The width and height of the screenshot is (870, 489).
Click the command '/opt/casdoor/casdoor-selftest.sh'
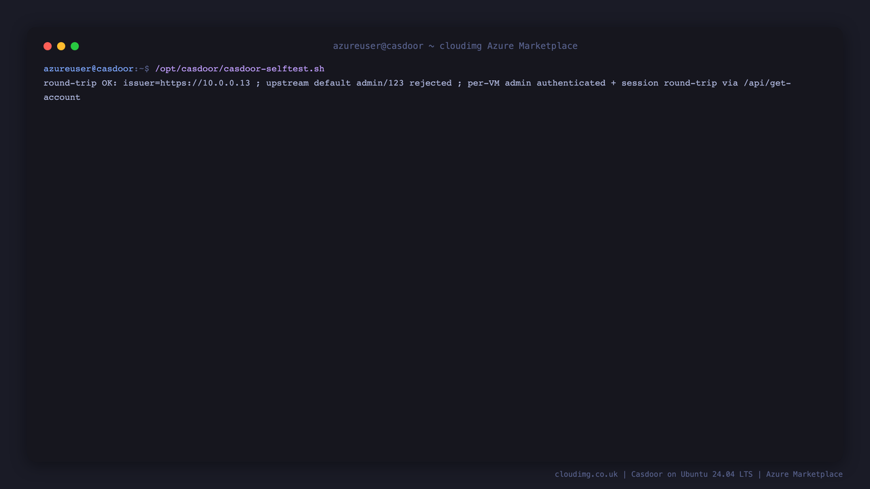(x=240, y=69)
